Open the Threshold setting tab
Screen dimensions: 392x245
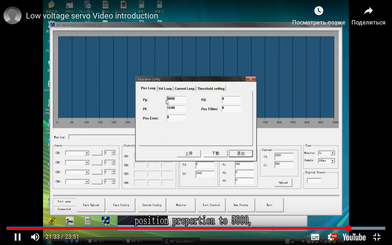point(211,88)
